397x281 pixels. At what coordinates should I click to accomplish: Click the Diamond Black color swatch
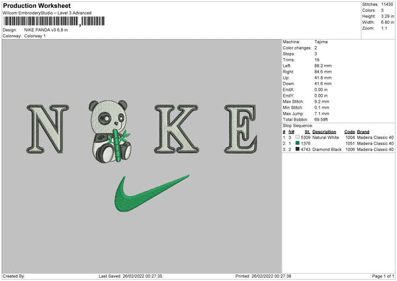pos(297,149)
